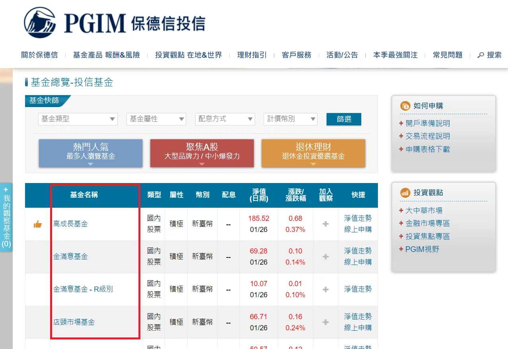View 淨值走勢 for 高成長基金
Image resolution: width=508 pixels, height=349 pixels.
click(x=358, y=218)
